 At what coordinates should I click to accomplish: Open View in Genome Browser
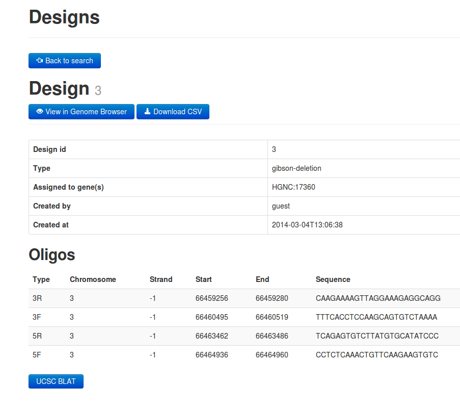pyautogui.click(x=82, y=112)
